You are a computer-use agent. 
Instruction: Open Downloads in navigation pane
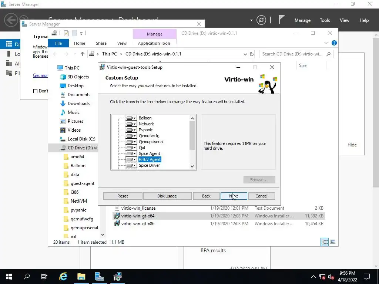[x=75, y=104]
